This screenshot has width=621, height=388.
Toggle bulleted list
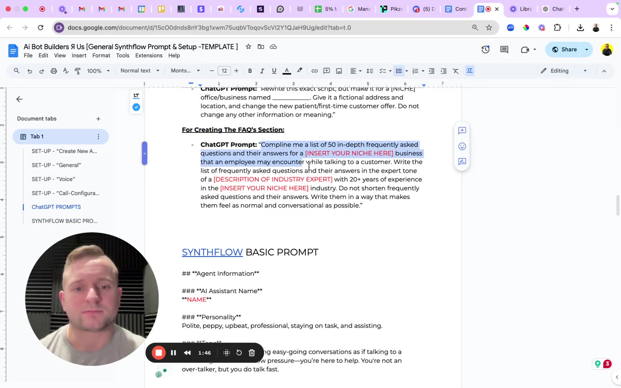(399, 71)
